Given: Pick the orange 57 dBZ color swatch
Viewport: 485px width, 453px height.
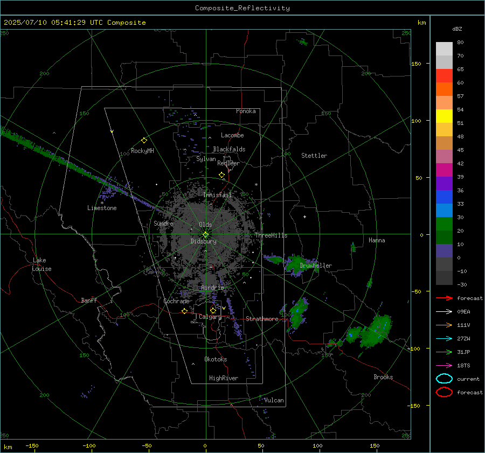Looking at the screenshot, I should 444,89.
